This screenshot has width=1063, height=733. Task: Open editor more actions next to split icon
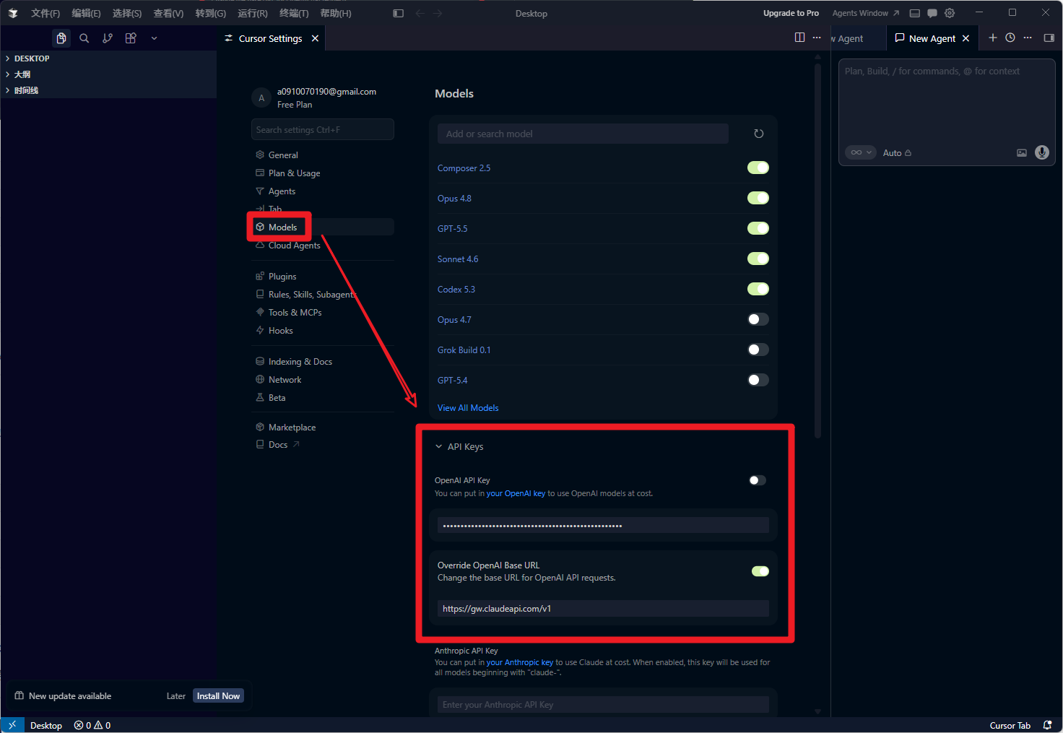point(817,38)
